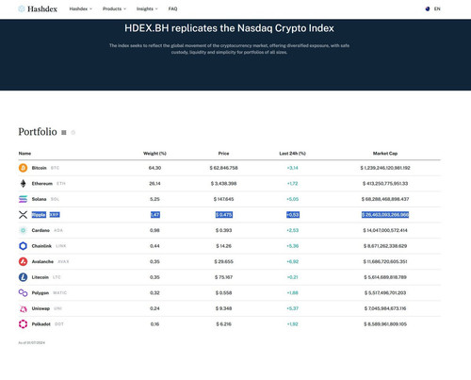Click the Uniswap coin icon
Viewport: 471px width, 380px height.
tap(23, 308)
